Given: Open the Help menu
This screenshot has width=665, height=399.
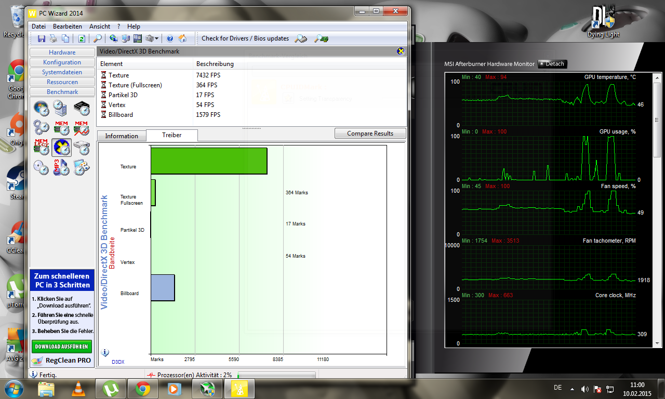Looking at the screenshot, I should 134,26.
